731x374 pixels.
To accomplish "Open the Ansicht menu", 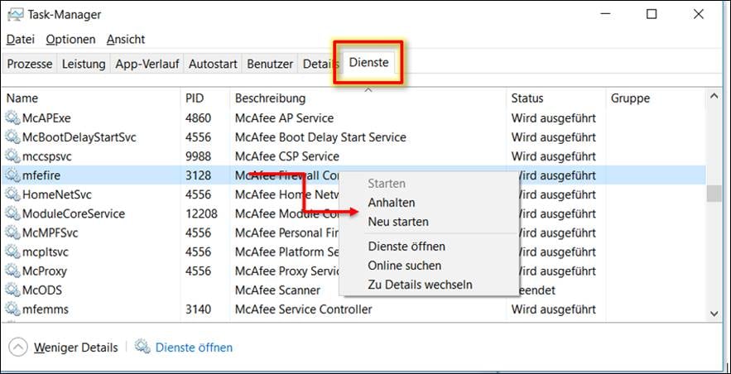I will [125, 40].
